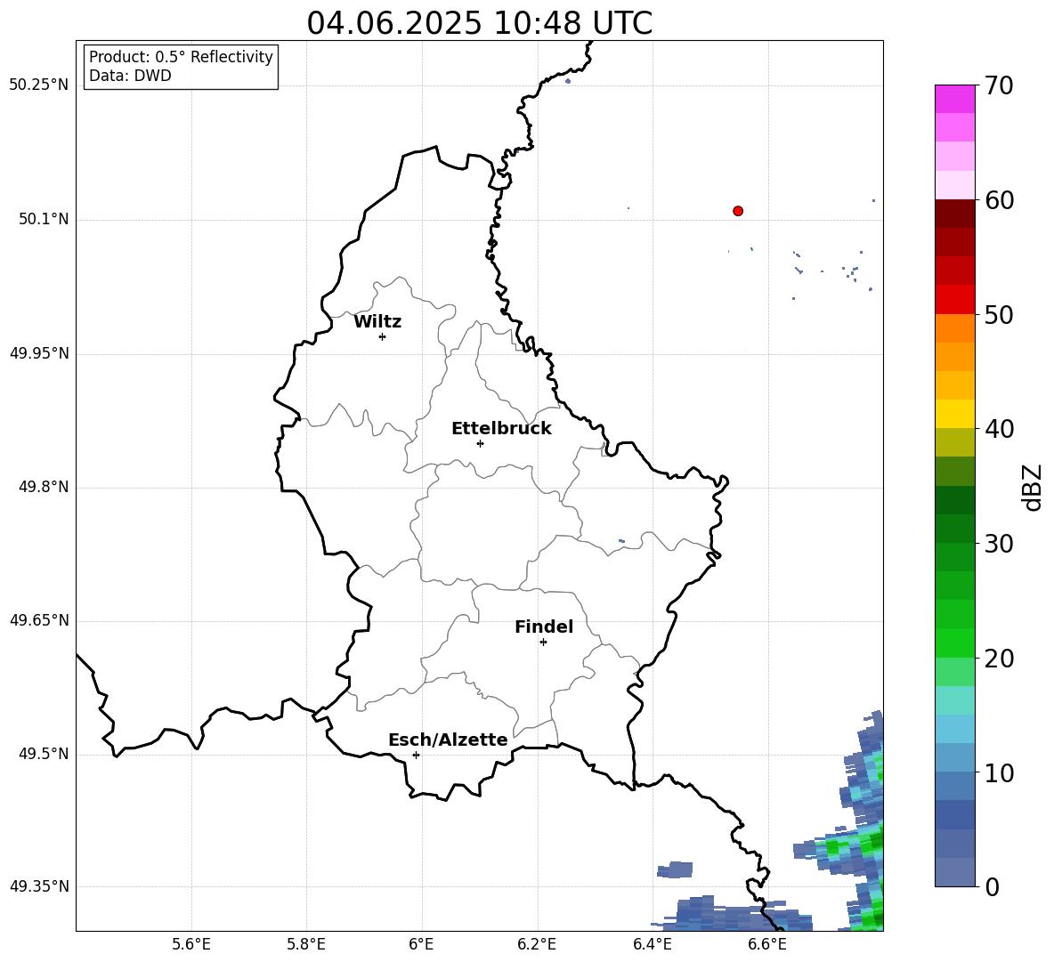The height and width of the screenshot is (962, 1054).
Task: Click the colorbar tick label 60
Action: 999,200
